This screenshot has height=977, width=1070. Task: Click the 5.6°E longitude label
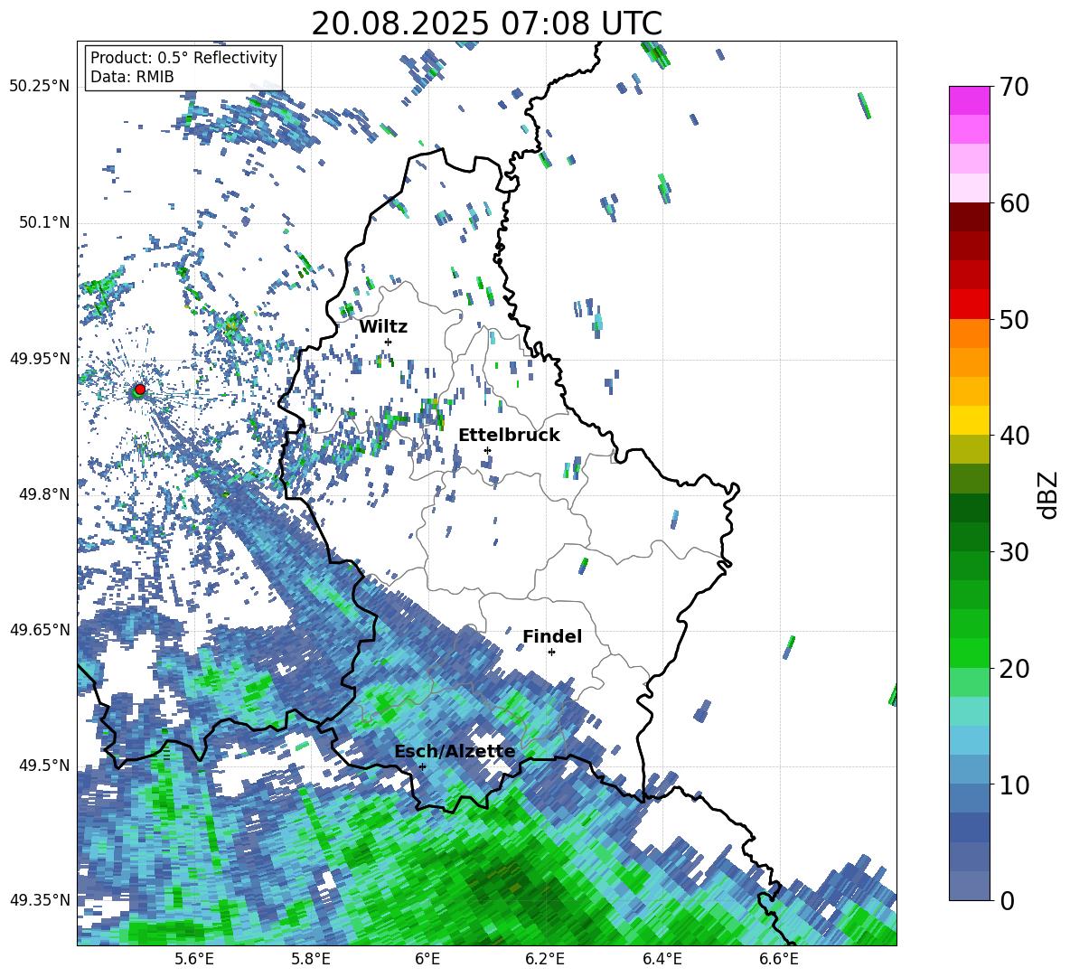(194, 959)
